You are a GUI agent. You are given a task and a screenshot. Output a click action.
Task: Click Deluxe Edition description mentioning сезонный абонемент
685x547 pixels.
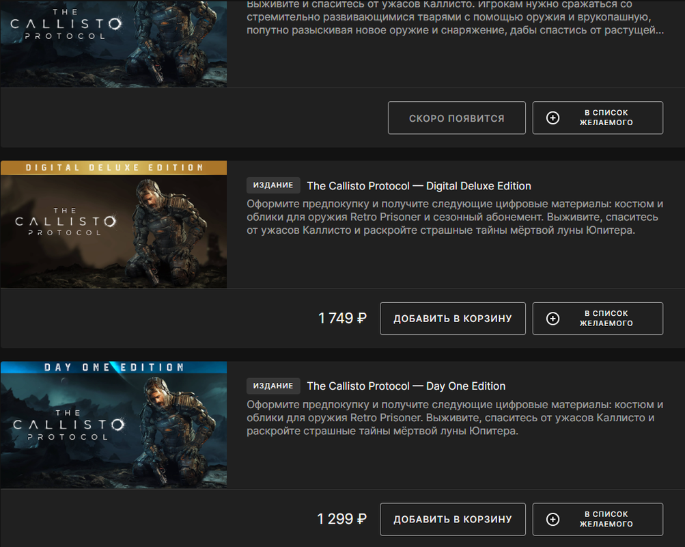[x=455, y=217]
